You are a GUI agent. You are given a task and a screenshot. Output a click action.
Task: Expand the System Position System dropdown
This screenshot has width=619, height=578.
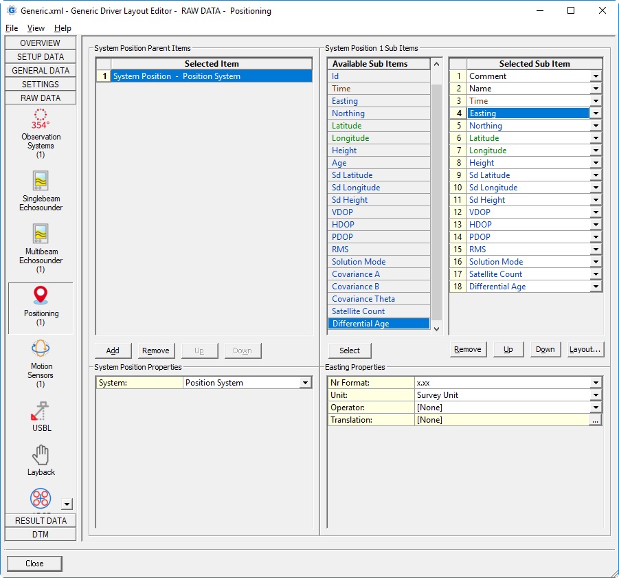click(x=306, y=383)
